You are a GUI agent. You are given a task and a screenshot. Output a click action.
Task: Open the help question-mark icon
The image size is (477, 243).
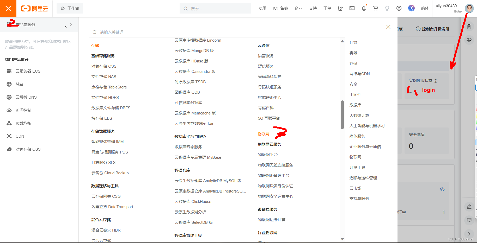tap(399, 8)
